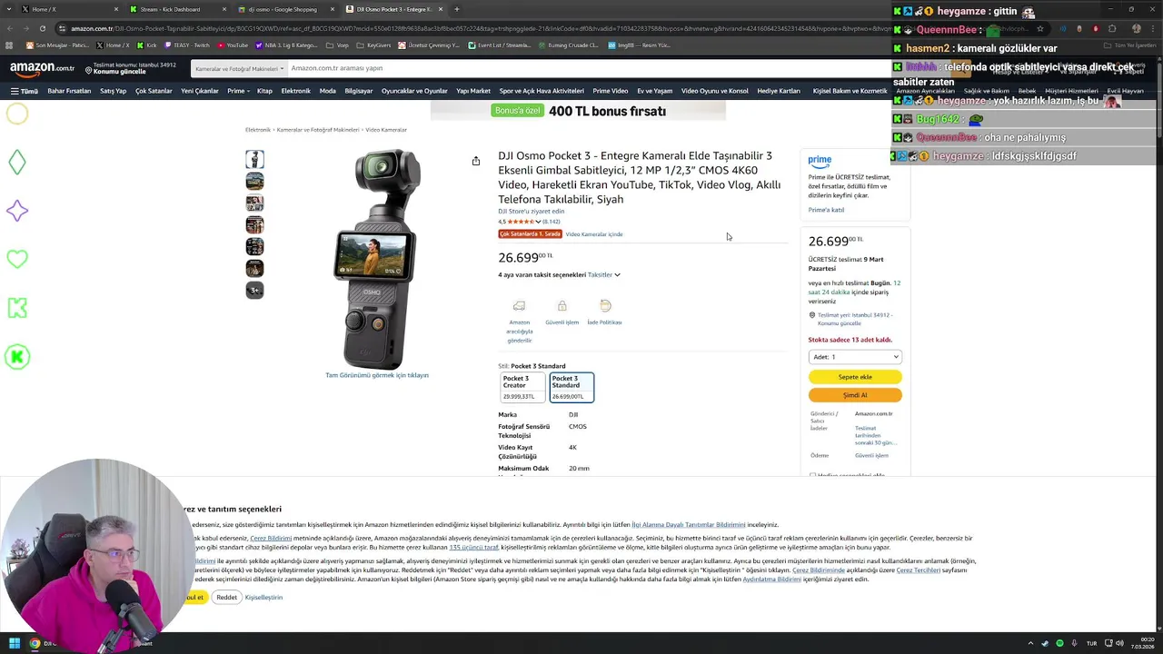Click Video Kameralar içinde bestseller link
Viewport: 1163px width, 654px height.
(x=594, y=234)
